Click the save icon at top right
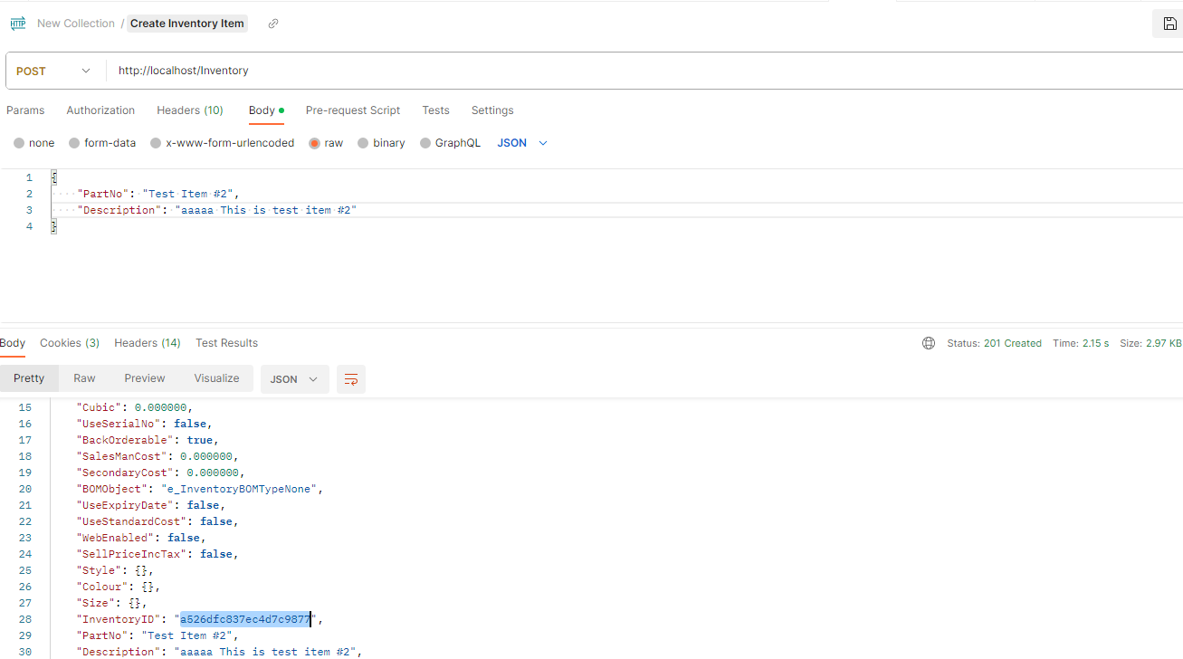This screenshot has width=1183, height=659. point(1169,24)
